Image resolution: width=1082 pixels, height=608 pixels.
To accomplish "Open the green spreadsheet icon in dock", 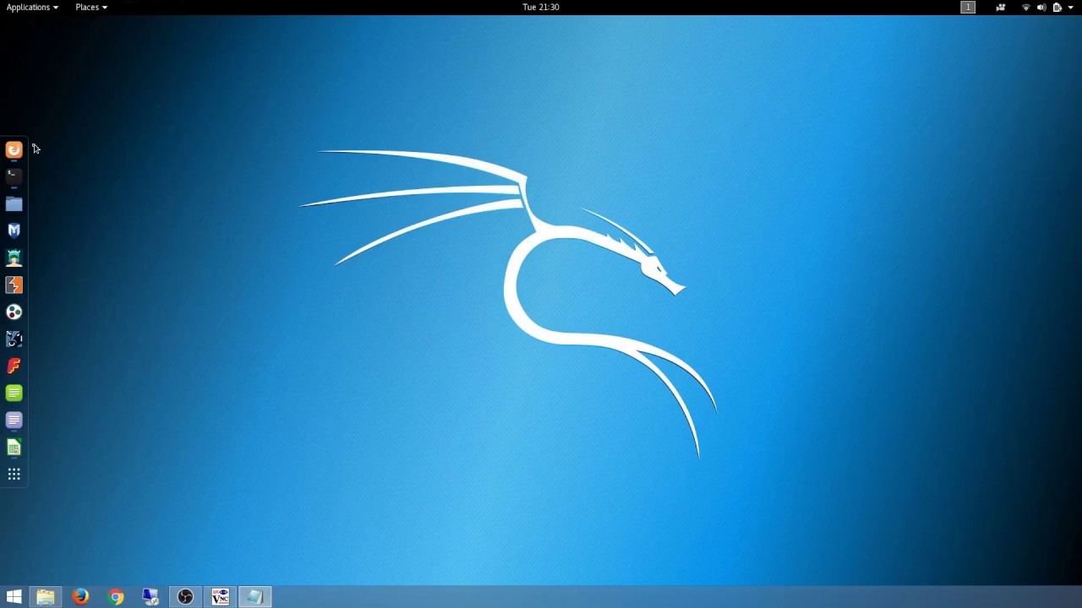I will [x=14, y=447].
